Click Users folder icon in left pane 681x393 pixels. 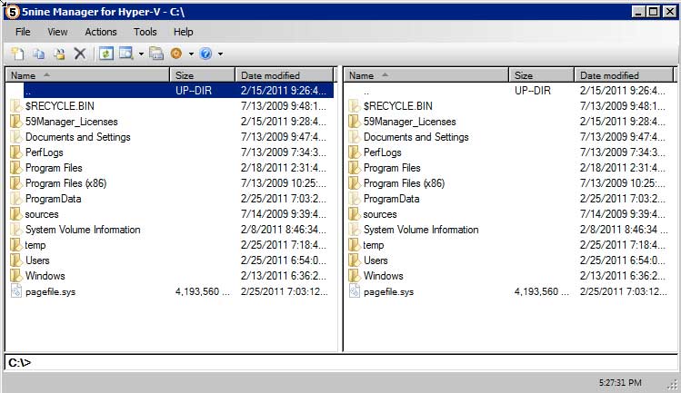pyautogui.click(x=15, y=260)
